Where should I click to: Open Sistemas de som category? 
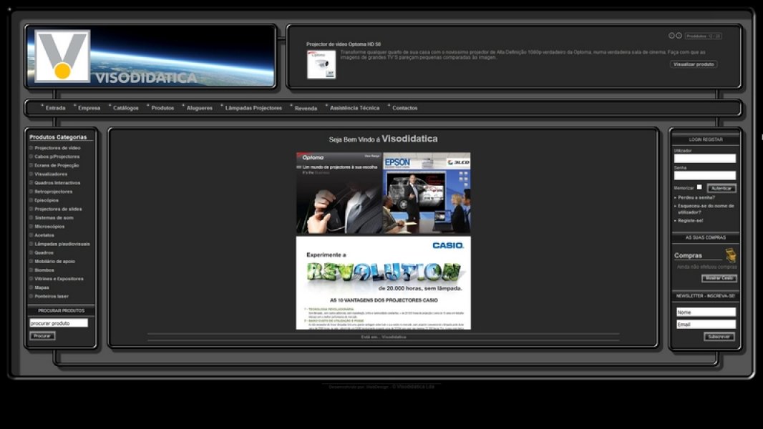[54, 217]
